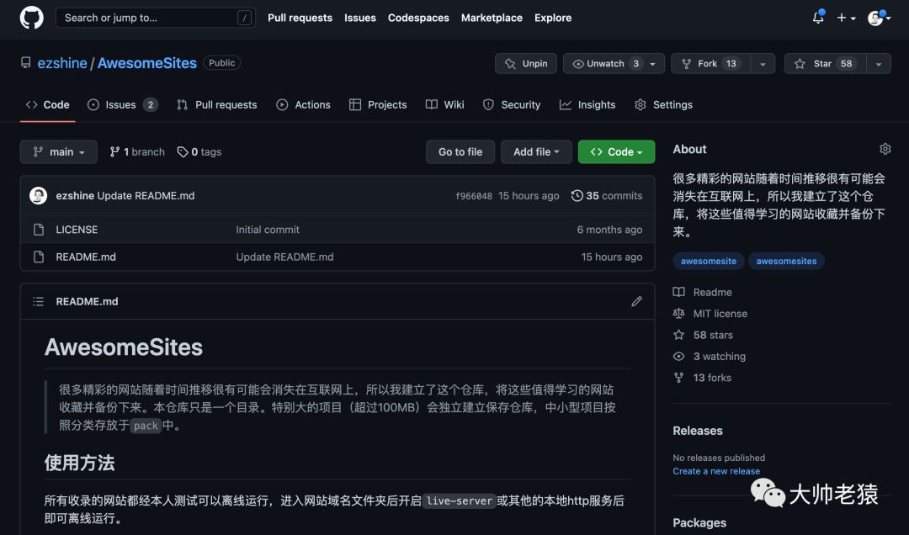Switch to the Settings tab
909x535 pixels.
point(663,105)
